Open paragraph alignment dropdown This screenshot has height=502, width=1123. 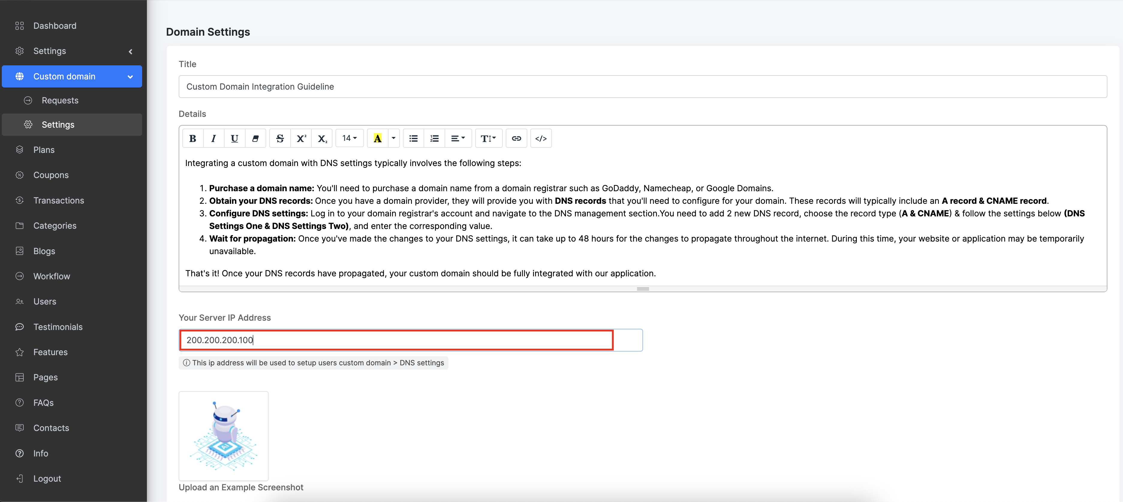457,138
